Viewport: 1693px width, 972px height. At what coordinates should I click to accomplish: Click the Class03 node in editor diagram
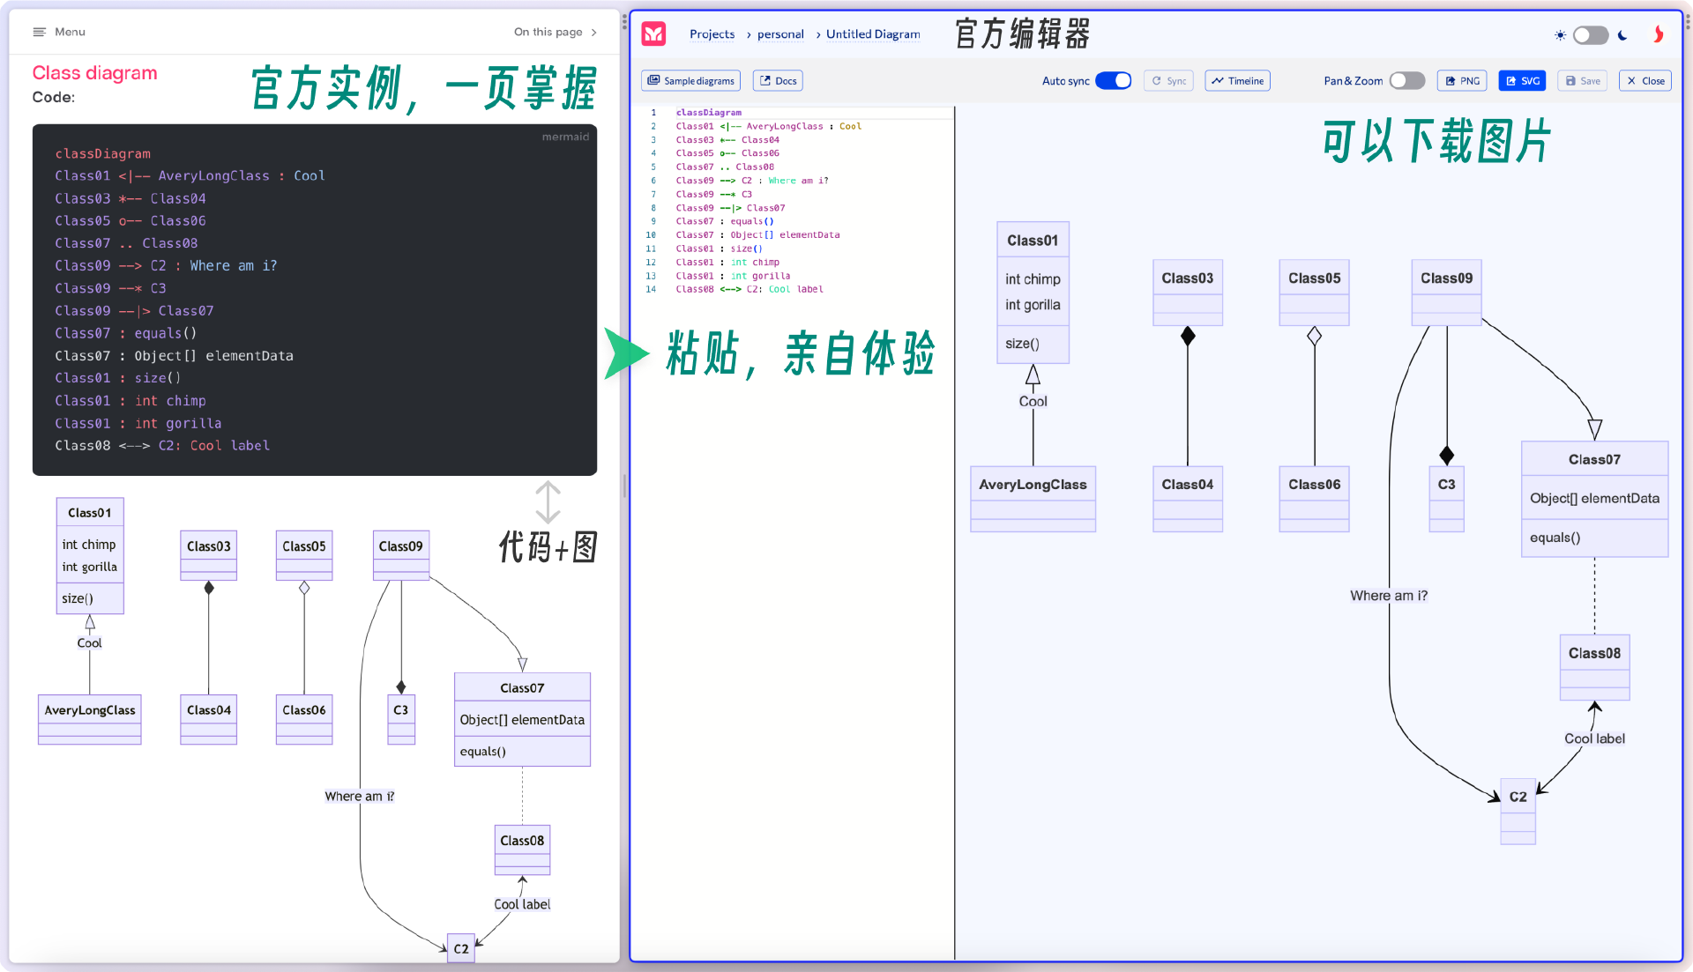1188,293
